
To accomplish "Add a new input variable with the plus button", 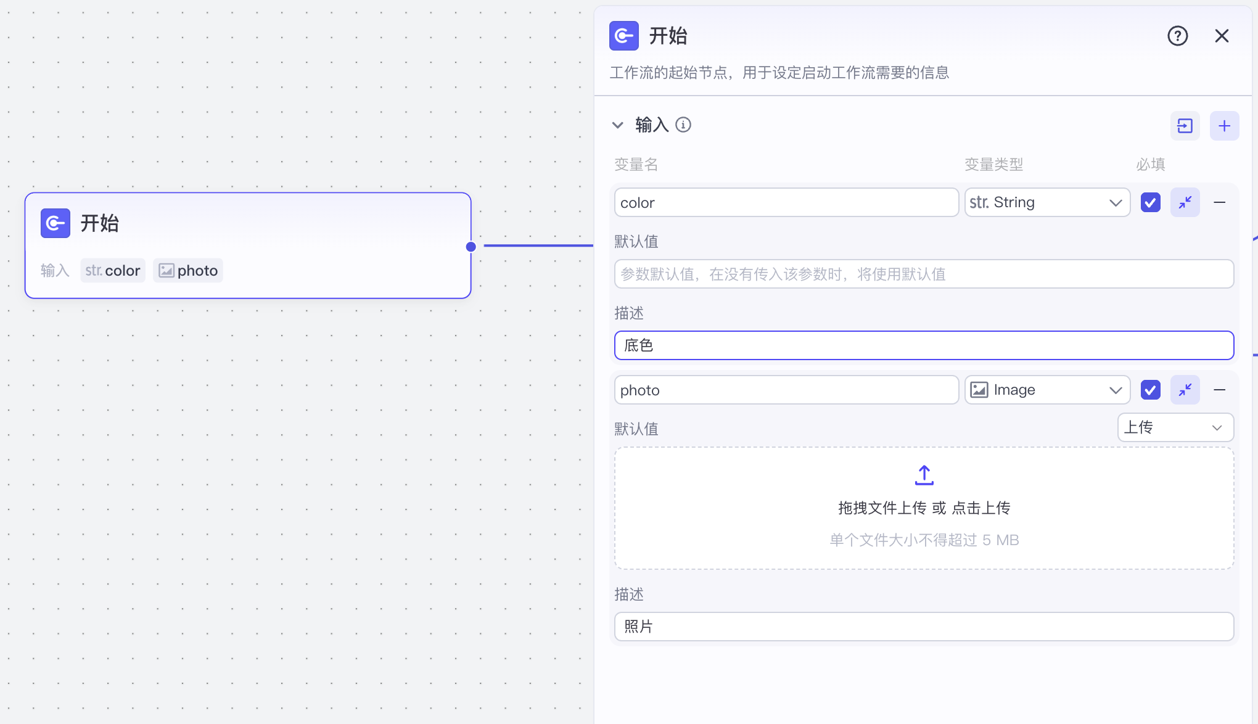I will [1225, 126].
